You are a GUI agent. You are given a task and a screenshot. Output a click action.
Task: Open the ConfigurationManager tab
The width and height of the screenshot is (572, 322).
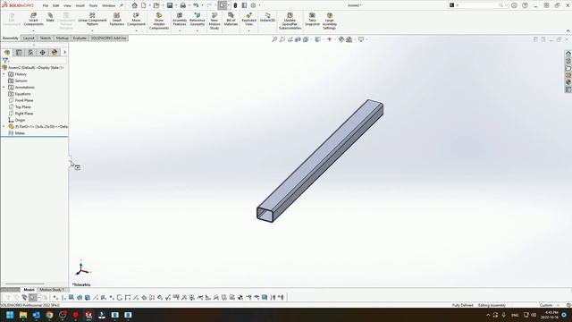coord(30,53)
